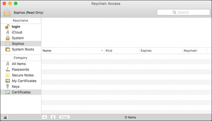Click the Keys category key icon
Screen dimensions: 212x121
pos(8,86)
